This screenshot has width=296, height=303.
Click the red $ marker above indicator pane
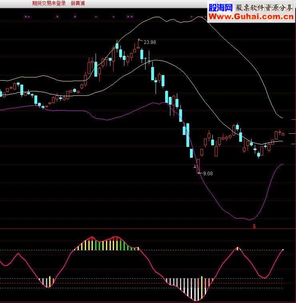click(x=254, y=226)
